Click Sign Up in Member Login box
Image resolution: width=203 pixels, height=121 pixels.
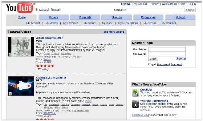(181, 58)
